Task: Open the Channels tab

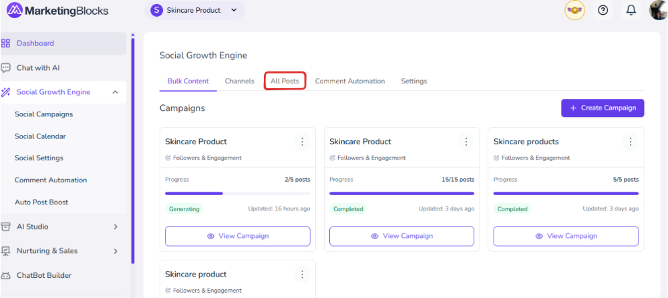Action: [x=239, y=81]
